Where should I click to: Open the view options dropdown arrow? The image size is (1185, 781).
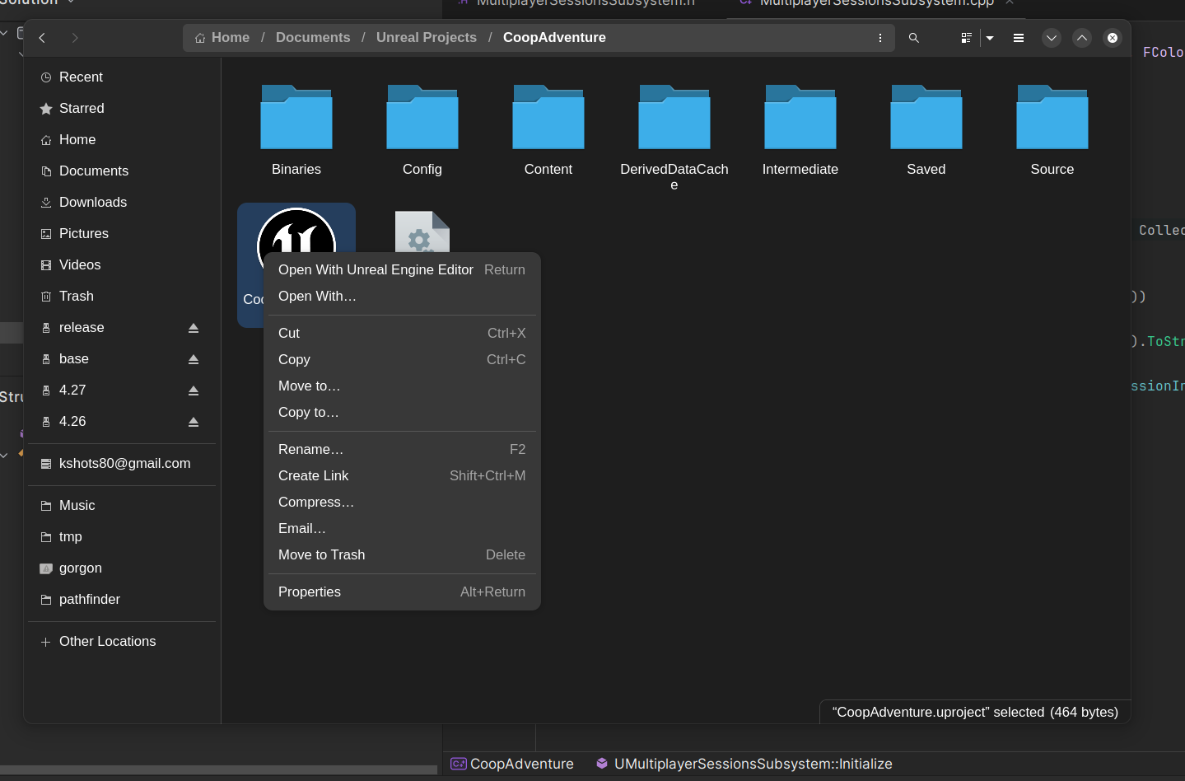(x=990, y=37)
